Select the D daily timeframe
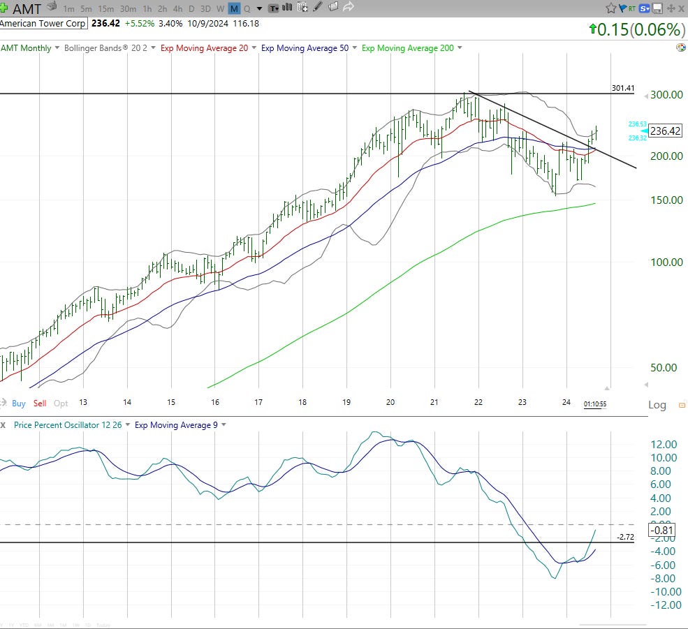This screenshot has height=629, width=688. pos(191,9)
